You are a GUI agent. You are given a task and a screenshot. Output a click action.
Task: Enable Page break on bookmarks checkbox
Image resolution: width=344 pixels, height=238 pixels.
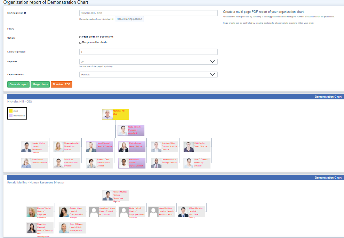click(x=80, y=37)
